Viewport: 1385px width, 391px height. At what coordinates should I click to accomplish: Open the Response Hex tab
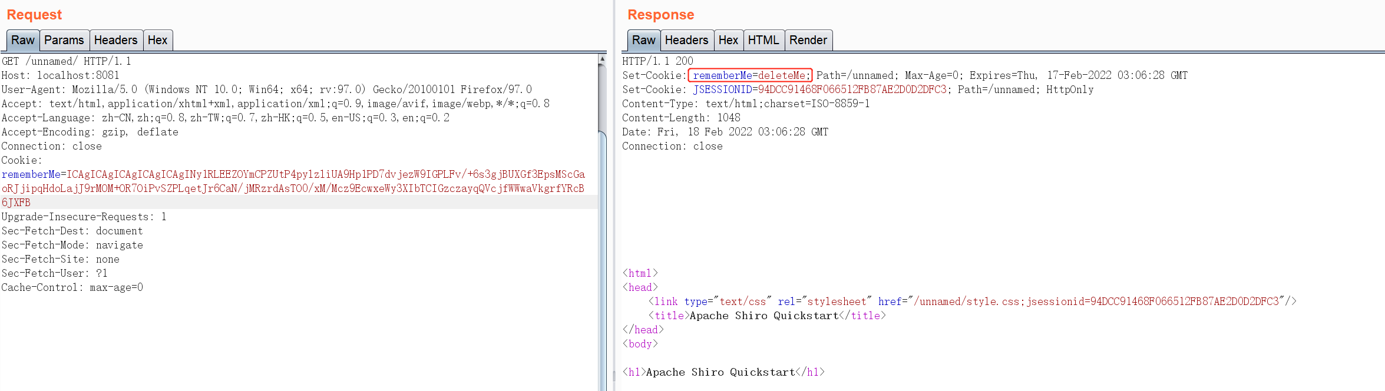pyautogui.click(x=729, y=40)
